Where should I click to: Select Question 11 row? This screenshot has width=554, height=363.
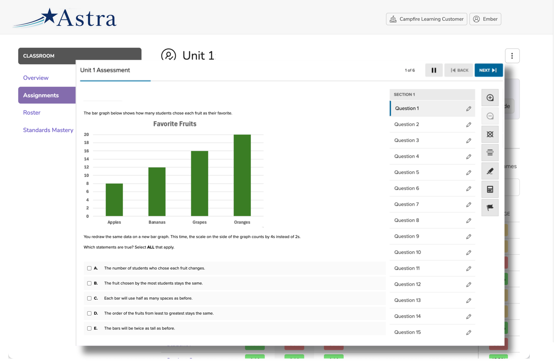tap(432, 268)
